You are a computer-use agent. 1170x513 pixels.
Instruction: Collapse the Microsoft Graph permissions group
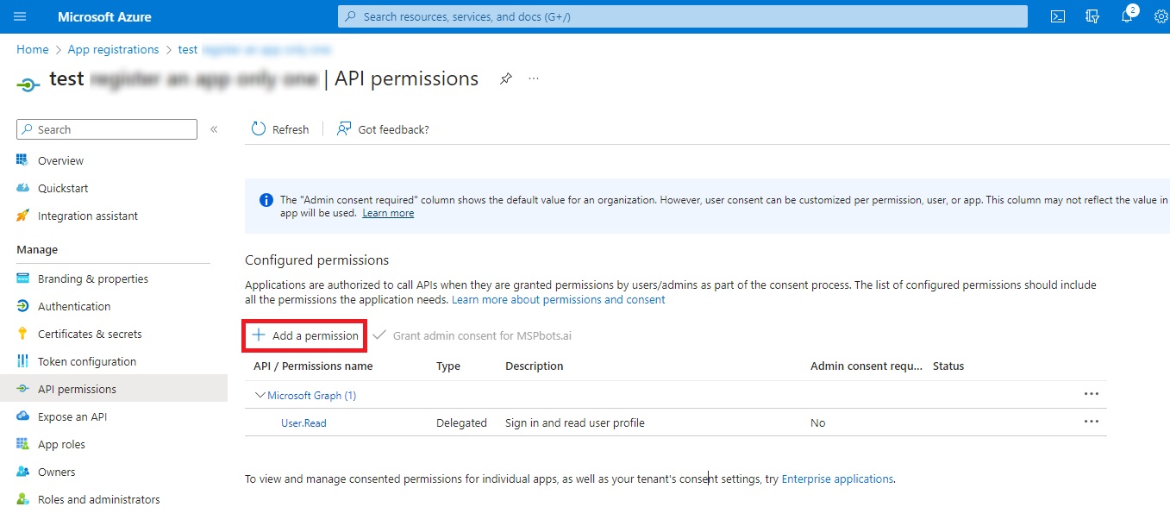260,395
